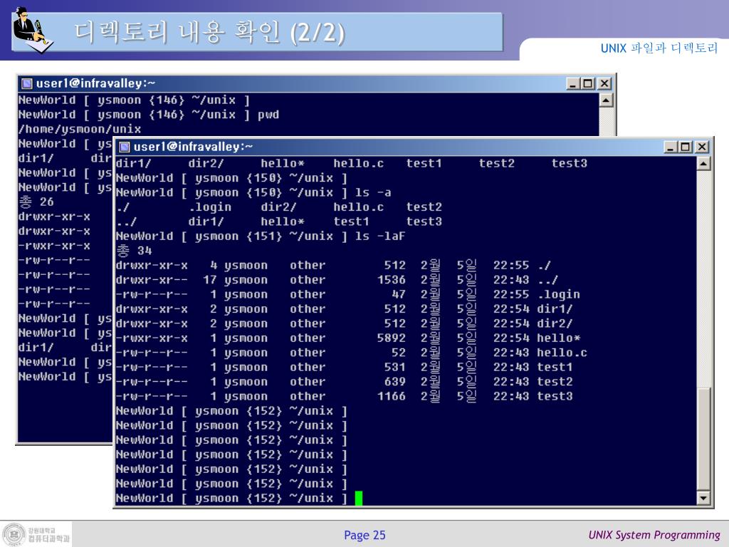Click "test1" in the front terminal's top line
This screenshot has width=729, height=547.
point(424,164)
